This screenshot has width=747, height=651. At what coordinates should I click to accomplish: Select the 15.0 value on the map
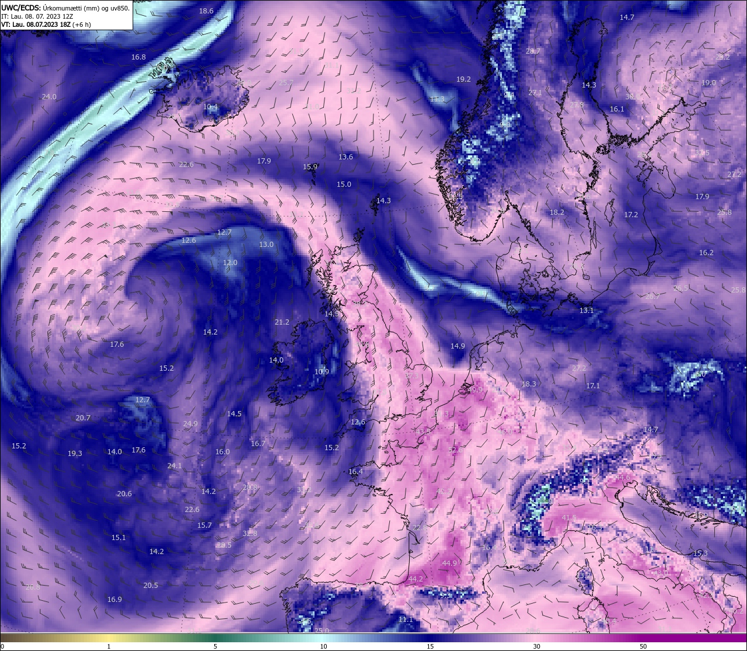[x=344, y=184]
